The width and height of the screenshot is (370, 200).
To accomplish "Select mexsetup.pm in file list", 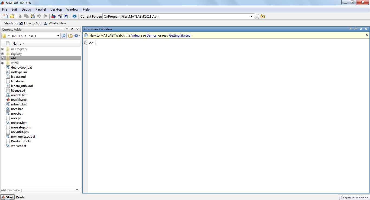I will (21, 127).
